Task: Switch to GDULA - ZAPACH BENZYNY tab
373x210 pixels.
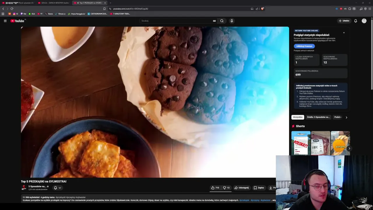Action: (54, 3)
